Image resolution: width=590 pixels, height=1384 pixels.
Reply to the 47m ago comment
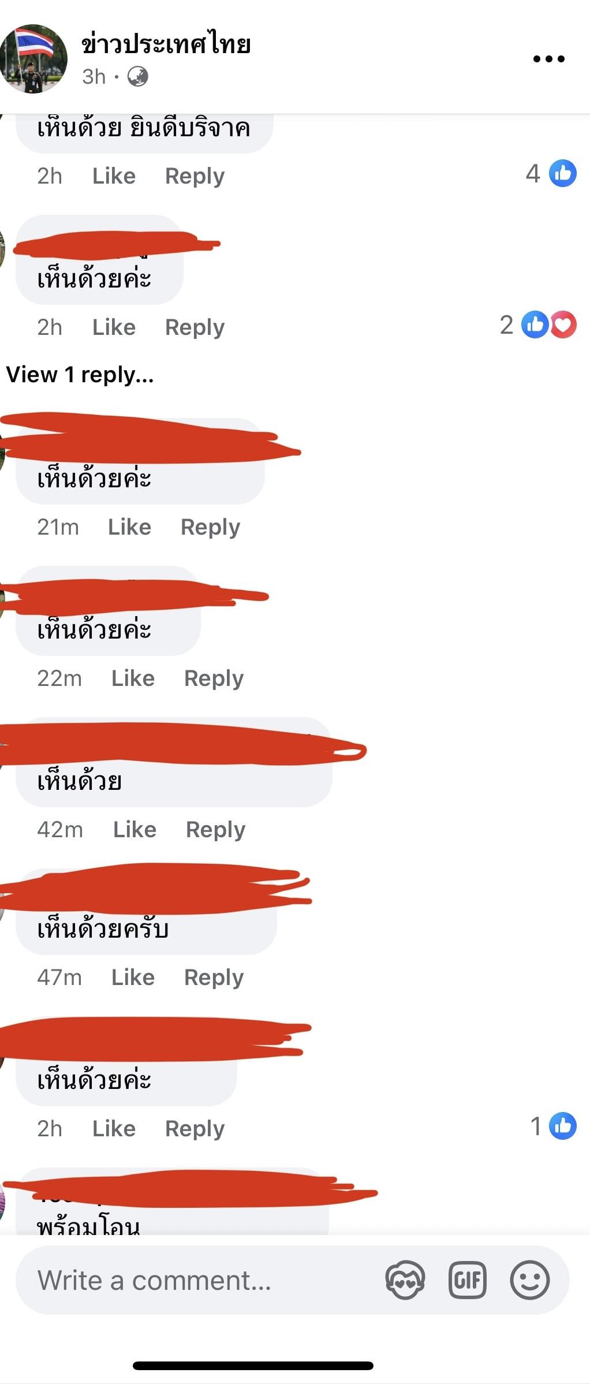point(214,978)
